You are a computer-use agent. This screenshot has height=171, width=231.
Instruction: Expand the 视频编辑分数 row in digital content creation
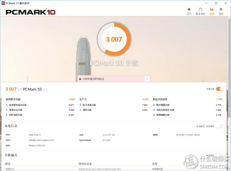tap(154, 115)
